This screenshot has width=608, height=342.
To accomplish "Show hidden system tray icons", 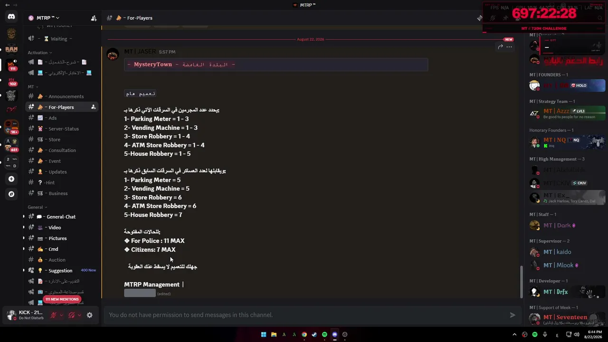I will pos(514,334).
